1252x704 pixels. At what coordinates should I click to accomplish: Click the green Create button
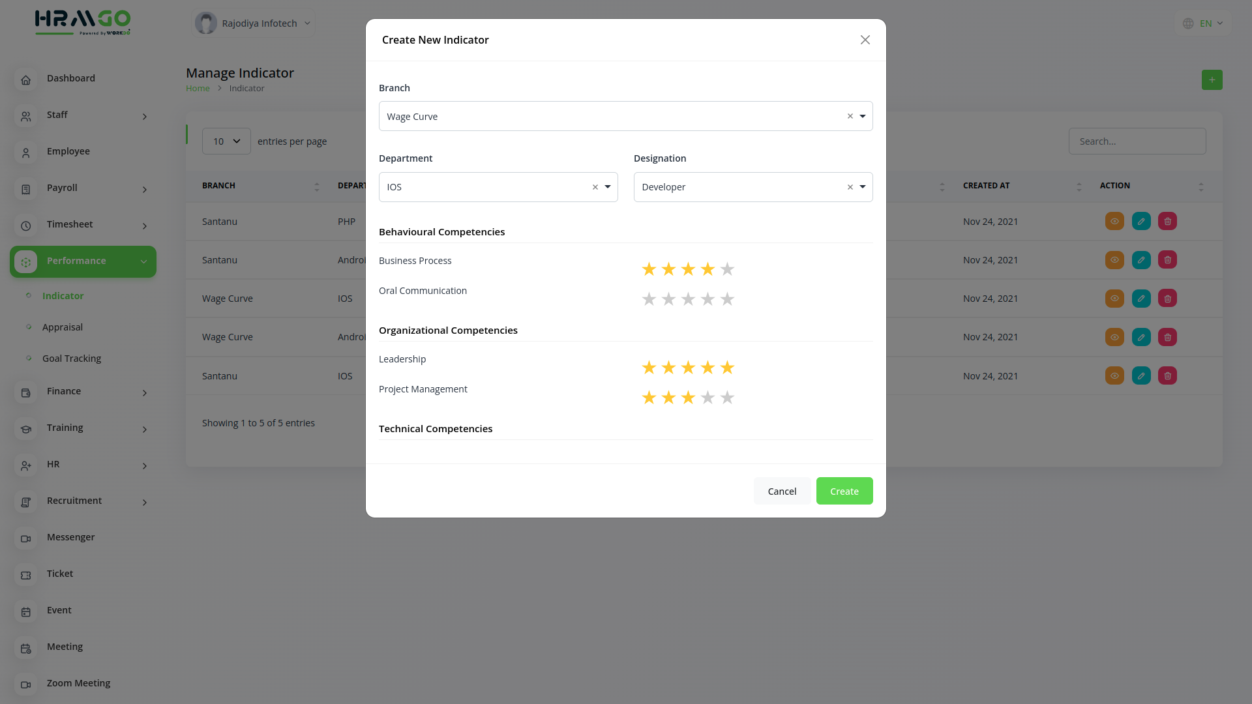point(844,491)
